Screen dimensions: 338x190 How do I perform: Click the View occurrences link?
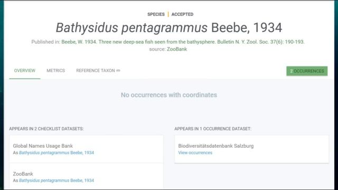pyautogui.click(x=195, y=153)
